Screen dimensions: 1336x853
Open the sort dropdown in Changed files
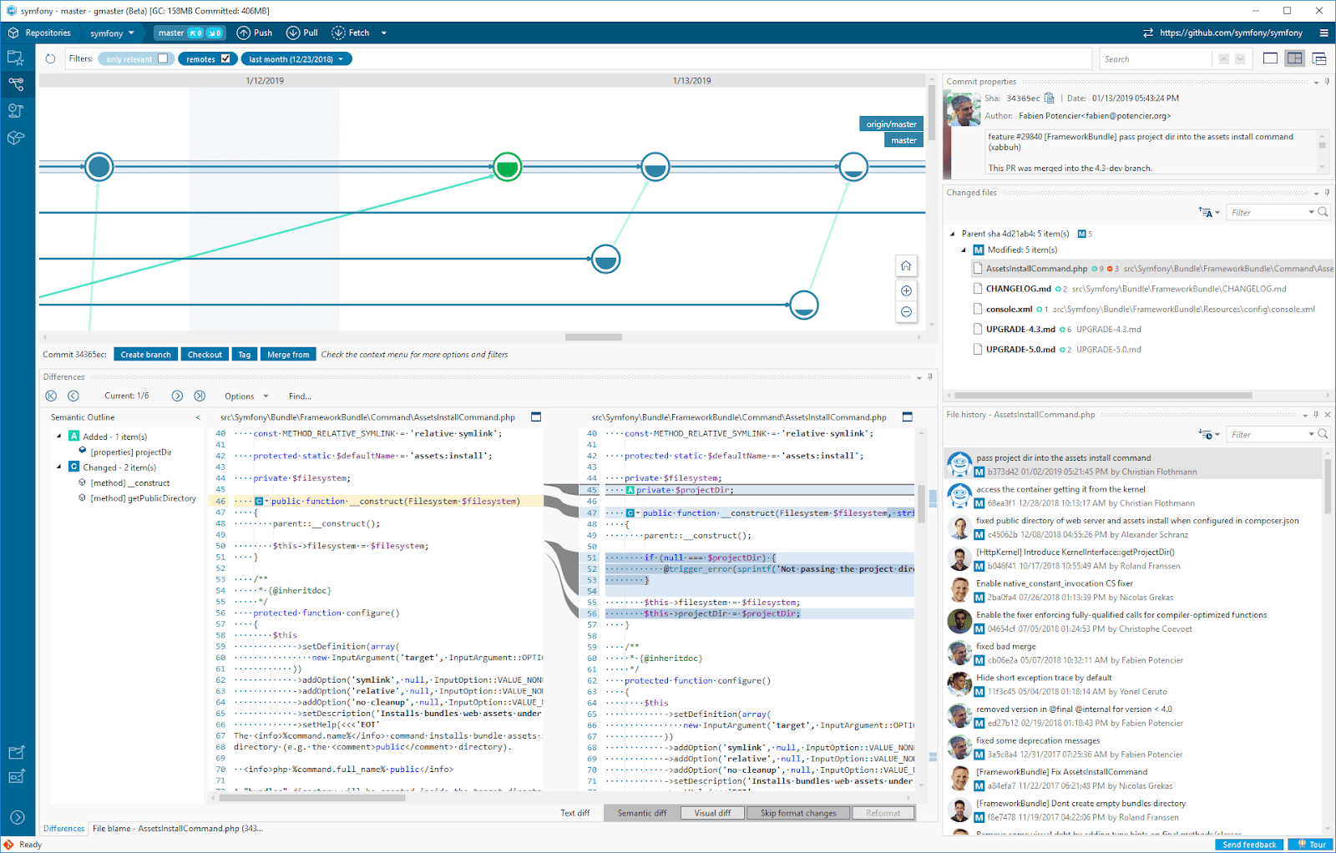click(1209, 213)
